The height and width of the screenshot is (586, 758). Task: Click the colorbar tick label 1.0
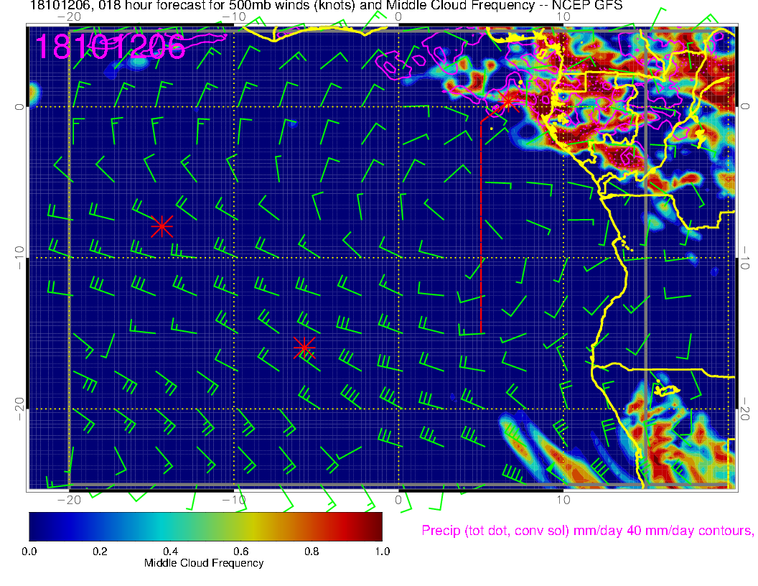click(x=383, y=552)
